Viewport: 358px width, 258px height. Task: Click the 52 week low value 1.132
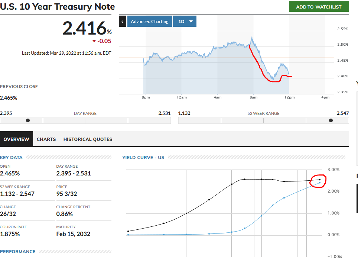[x=184, y=113]
